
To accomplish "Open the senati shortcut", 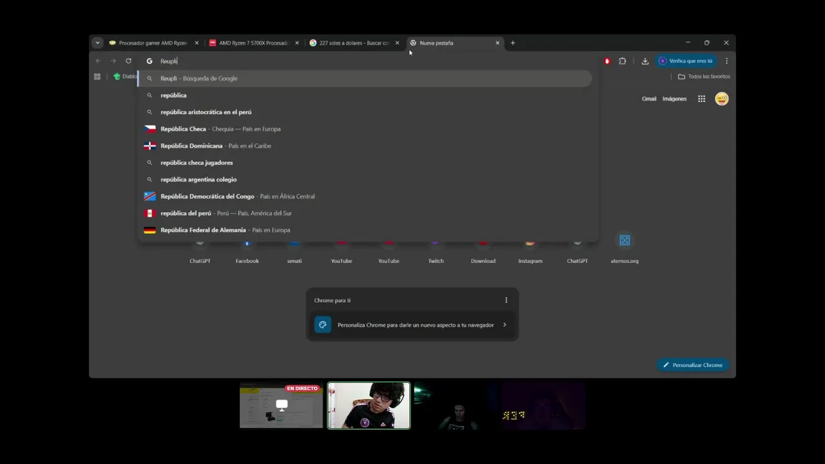I will [294, 251].
